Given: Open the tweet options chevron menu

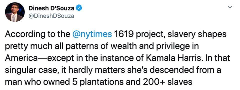Looking at the screenshot, I should [x=230, y=7].
